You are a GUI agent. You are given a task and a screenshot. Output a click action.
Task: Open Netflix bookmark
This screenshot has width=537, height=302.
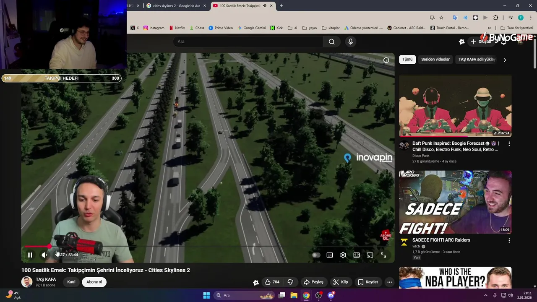177,28
